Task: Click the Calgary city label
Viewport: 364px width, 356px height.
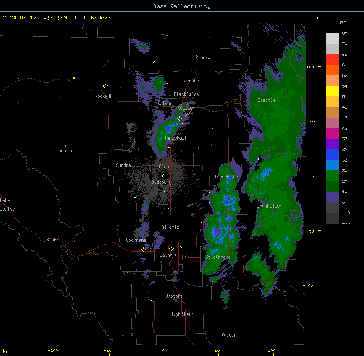Action: [x=168, y=255]
